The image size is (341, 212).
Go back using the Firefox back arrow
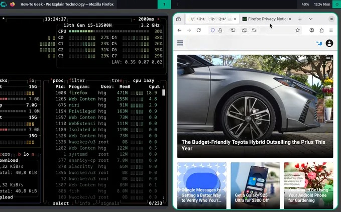179,30
